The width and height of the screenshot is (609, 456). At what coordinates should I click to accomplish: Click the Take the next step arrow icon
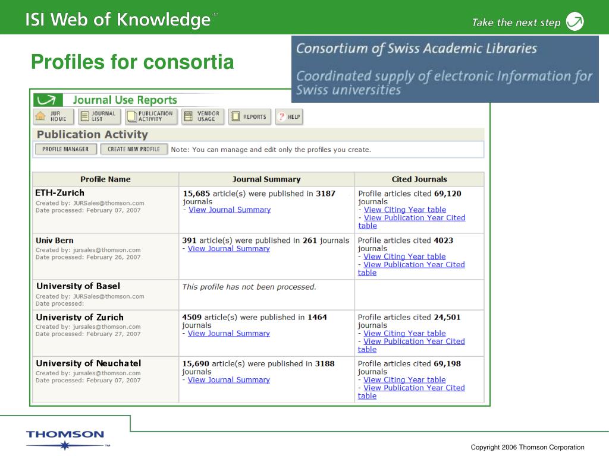575,21
